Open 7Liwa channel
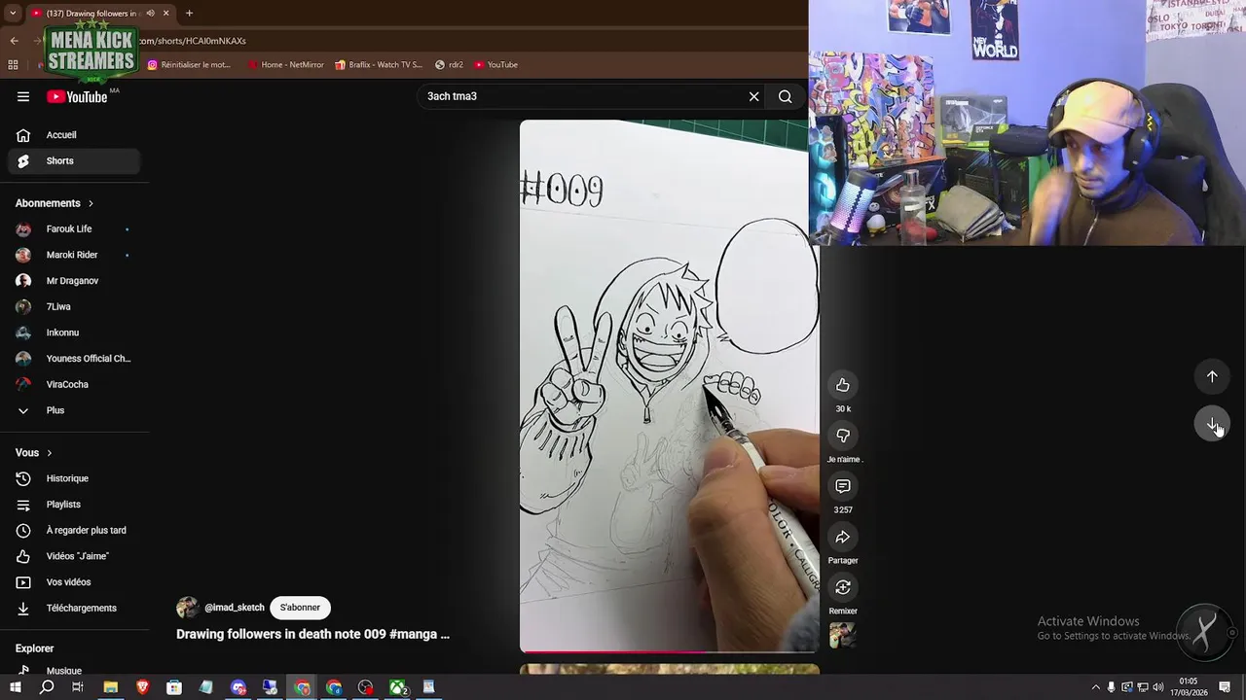The image size is (1246, 700). [x=74, y=306]
